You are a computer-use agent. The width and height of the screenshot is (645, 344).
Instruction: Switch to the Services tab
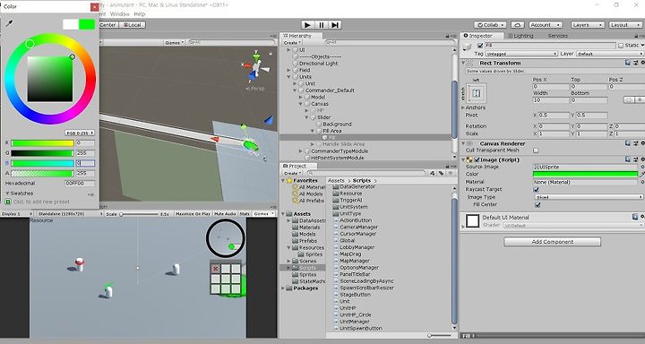coord(557,36)
